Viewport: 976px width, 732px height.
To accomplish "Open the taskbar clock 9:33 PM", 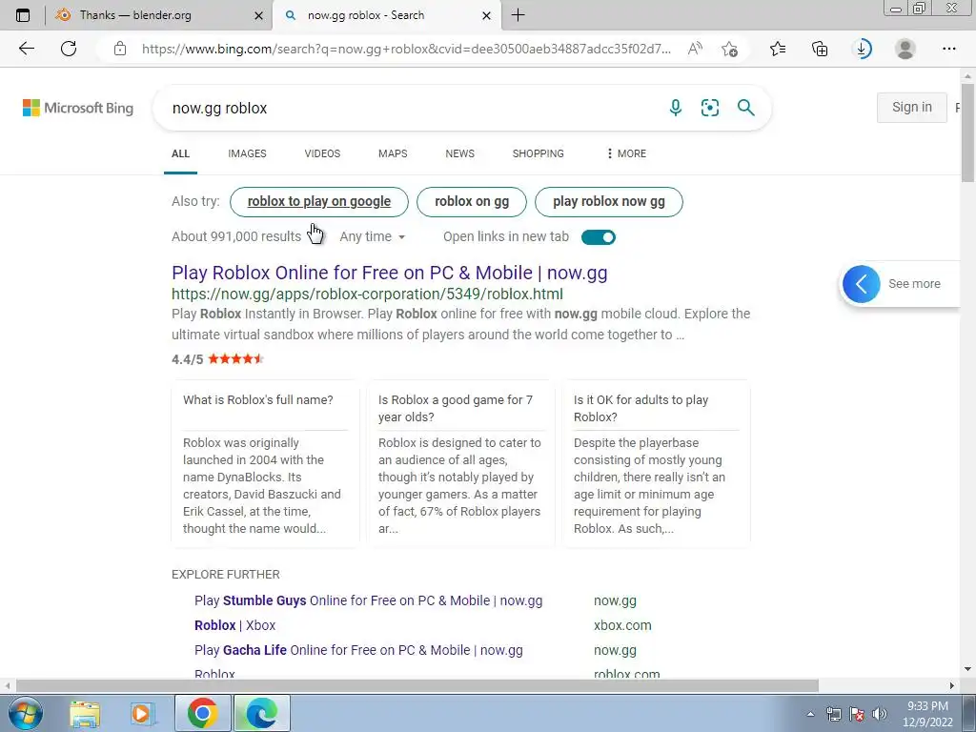I will click(x=927, y=714).
